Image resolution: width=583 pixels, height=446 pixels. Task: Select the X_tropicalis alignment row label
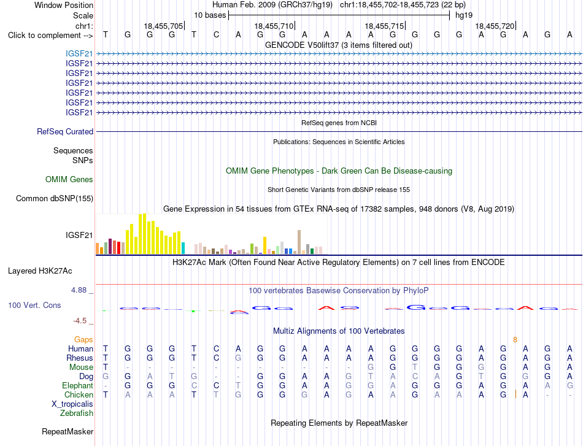[72, 404]
